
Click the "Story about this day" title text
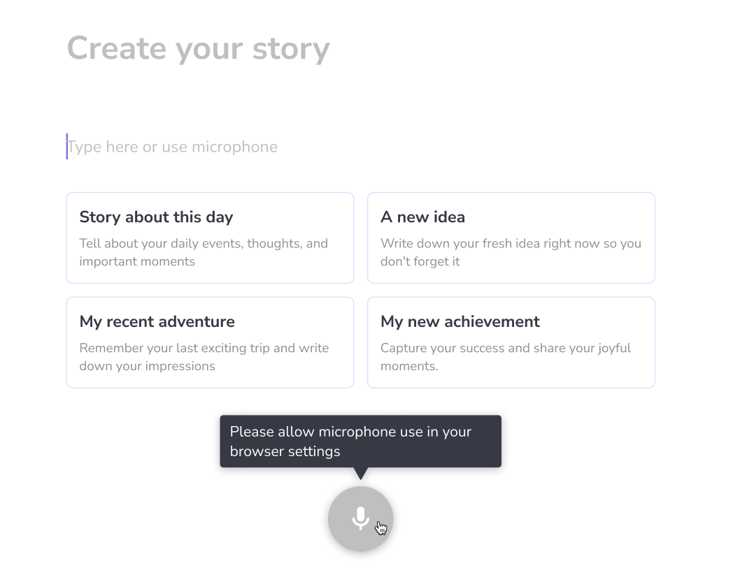pos(156,217)
